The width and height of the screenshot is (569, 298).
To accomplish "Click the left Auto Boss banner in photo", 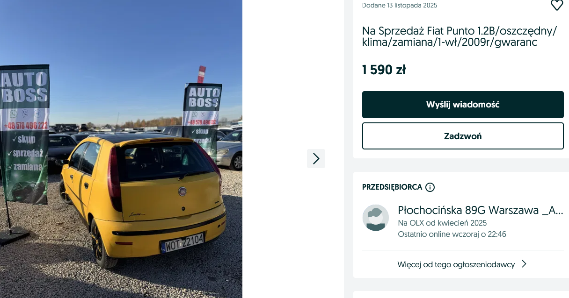I will 24,135.
